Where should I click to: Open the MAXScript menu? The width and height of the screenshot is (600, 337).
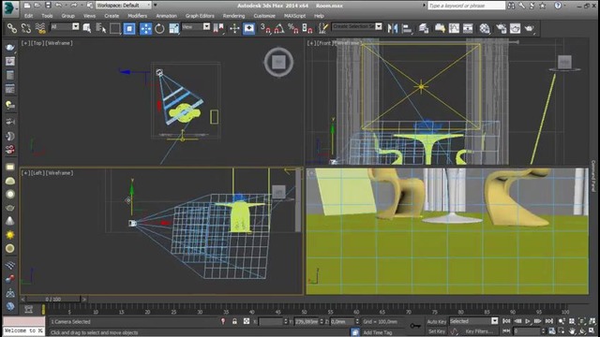click(294, 16)
